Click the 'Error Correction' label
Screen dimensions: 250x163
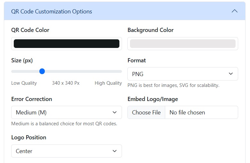tap(32, 99)
